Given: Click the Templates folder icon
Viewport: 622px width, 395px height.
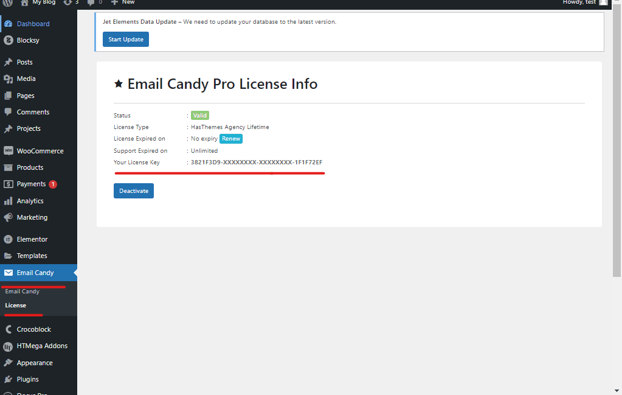Looking at the screenshot, I should coord(8,256).
